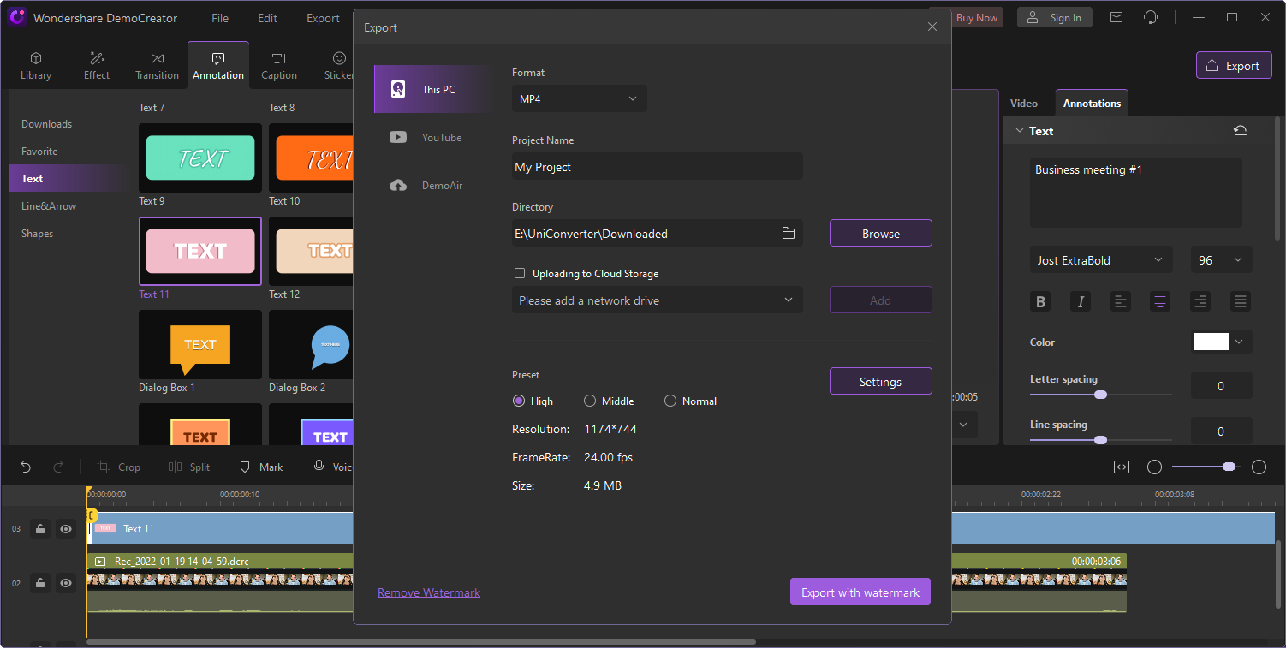Zoom out the timeline
The image size is (1286, 648).
tap(1154, 467)
